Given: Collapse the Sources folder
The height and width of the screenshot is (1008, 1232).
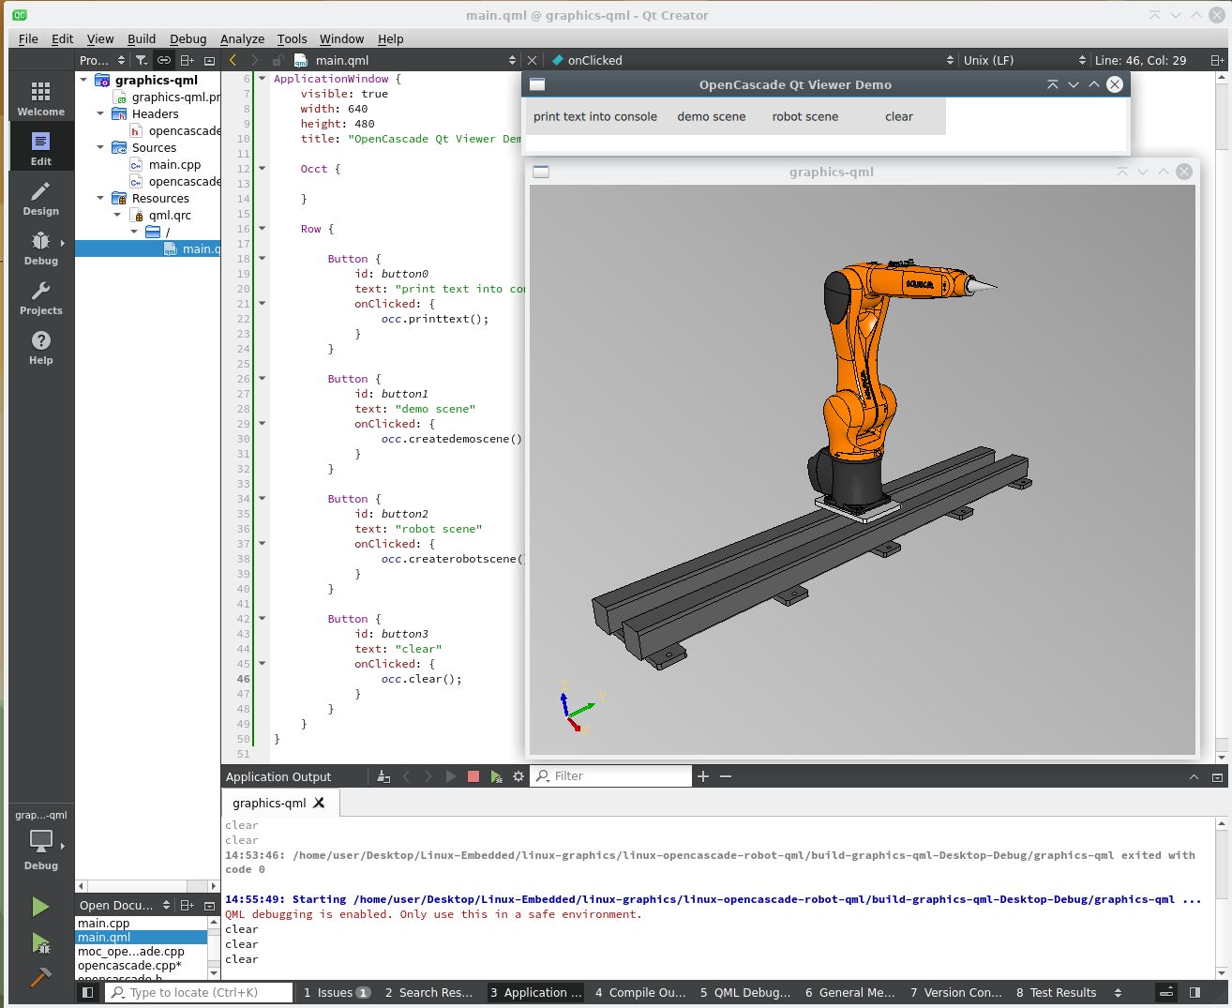Looking at the screenshot, I should (x=100, y=147).
